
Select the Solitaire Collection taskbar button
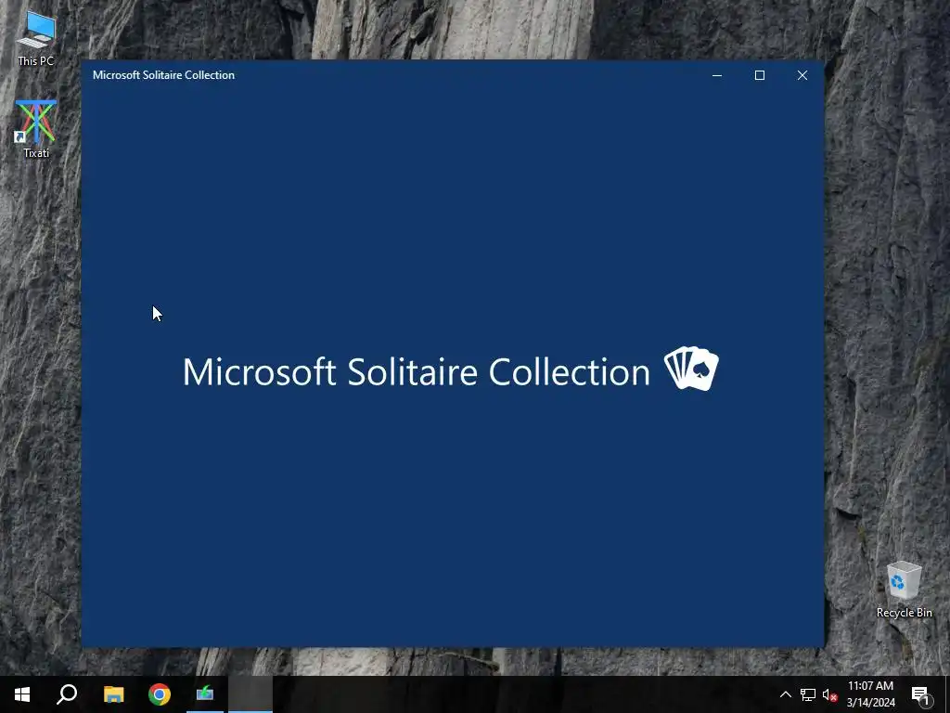coord(250,694)
